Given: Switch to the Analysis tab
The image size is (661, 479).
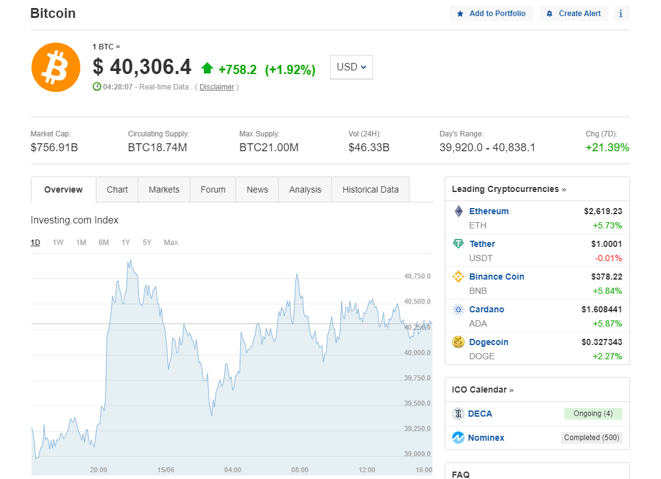Looking at the screenshot, I should 305,190.
